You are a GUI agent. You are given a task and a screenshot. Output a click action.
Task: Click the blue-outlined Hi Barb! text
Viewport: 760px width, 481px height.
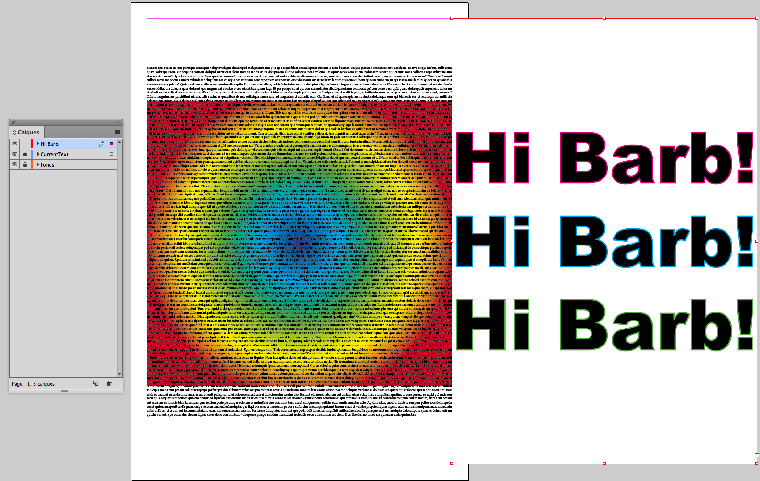coord(604,241)
